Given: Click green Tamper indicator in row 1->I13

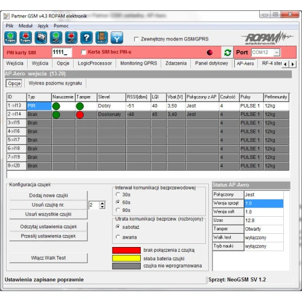Looking at the screenshot, I should 80,106.
